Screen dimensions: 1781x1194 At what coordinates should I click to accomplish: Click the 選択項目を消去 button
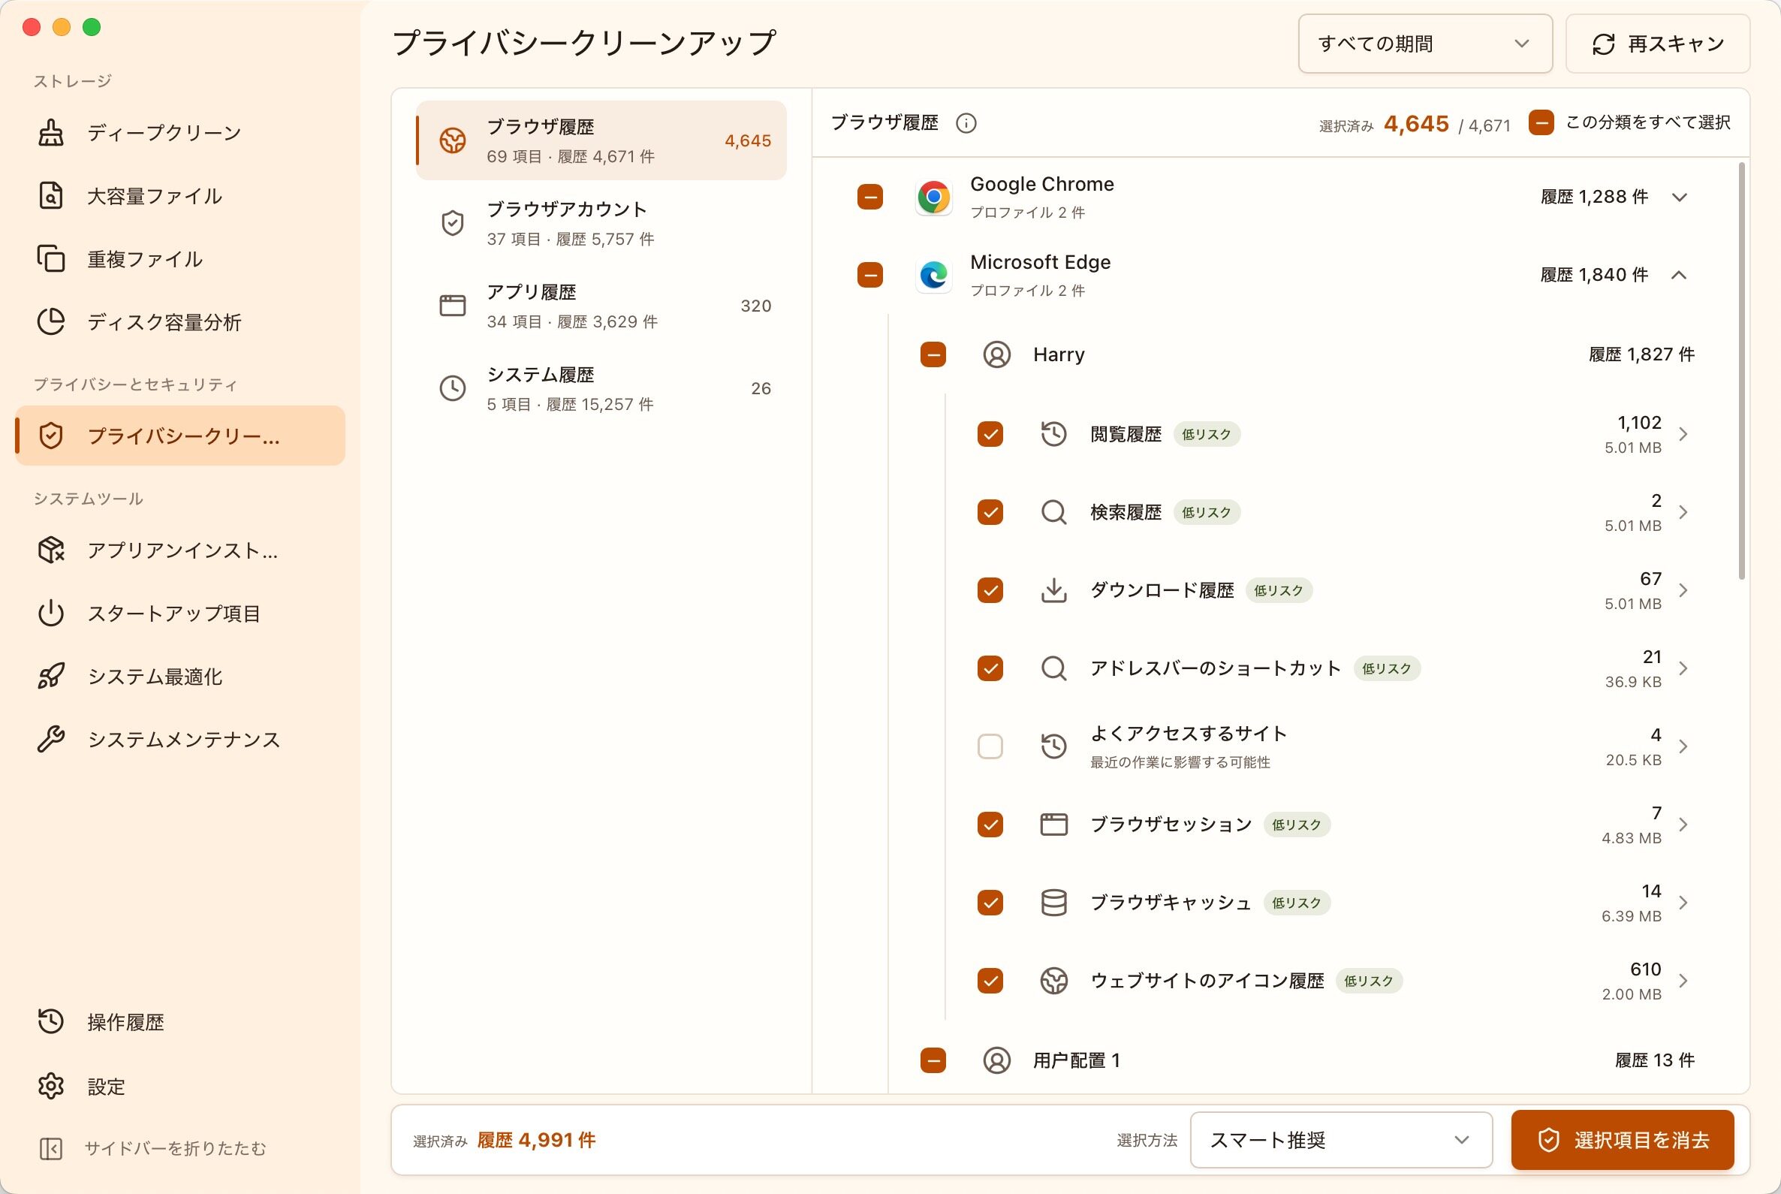pos(1623,1140)
